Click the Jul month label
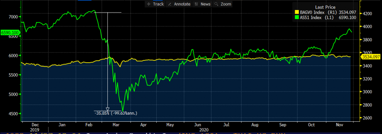This screenshot has height=134, width=382. tap(226, 125)
